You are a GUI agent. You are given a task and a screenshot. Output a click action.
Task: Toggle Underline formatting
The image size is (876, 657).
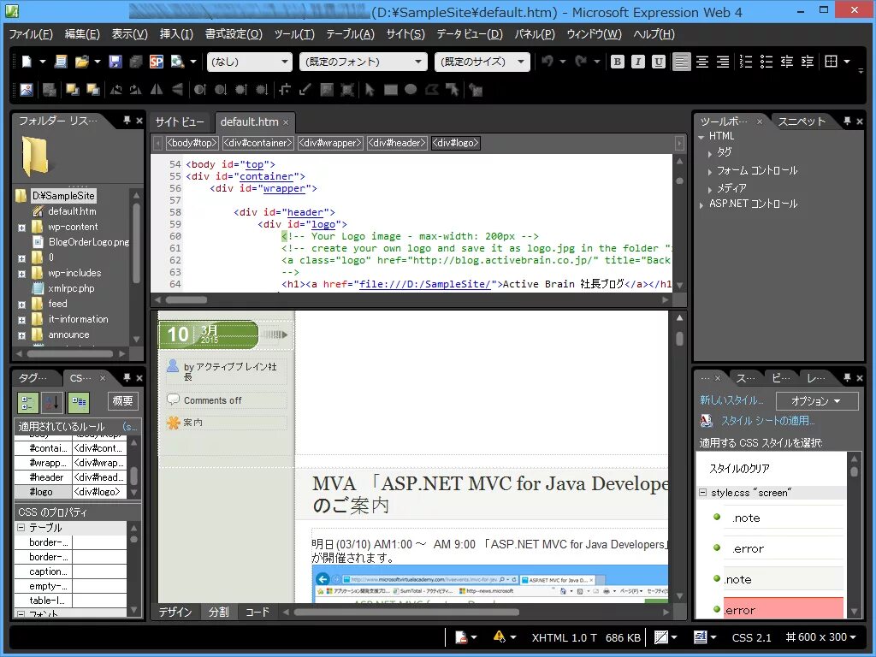(659, 62)
